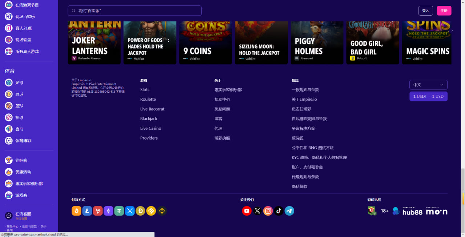Click the Litecoin payment icon
Viewport: 465px width, 237px height.
point(87,211)
